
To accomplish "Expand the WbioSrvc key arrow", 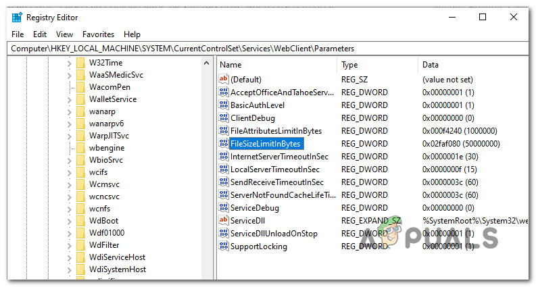I will point(69,160).
